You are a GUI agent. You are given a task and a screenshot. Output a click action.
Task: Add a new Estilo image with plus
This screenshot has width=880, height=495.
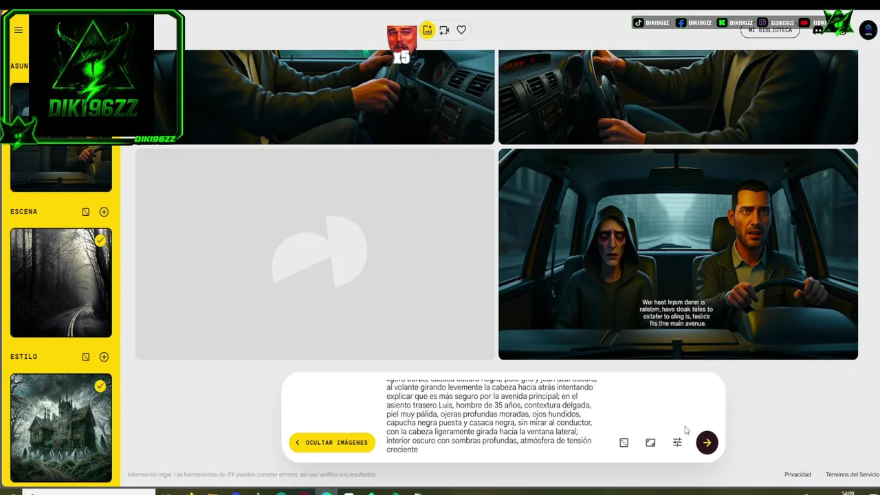click(x=104, y=357)
